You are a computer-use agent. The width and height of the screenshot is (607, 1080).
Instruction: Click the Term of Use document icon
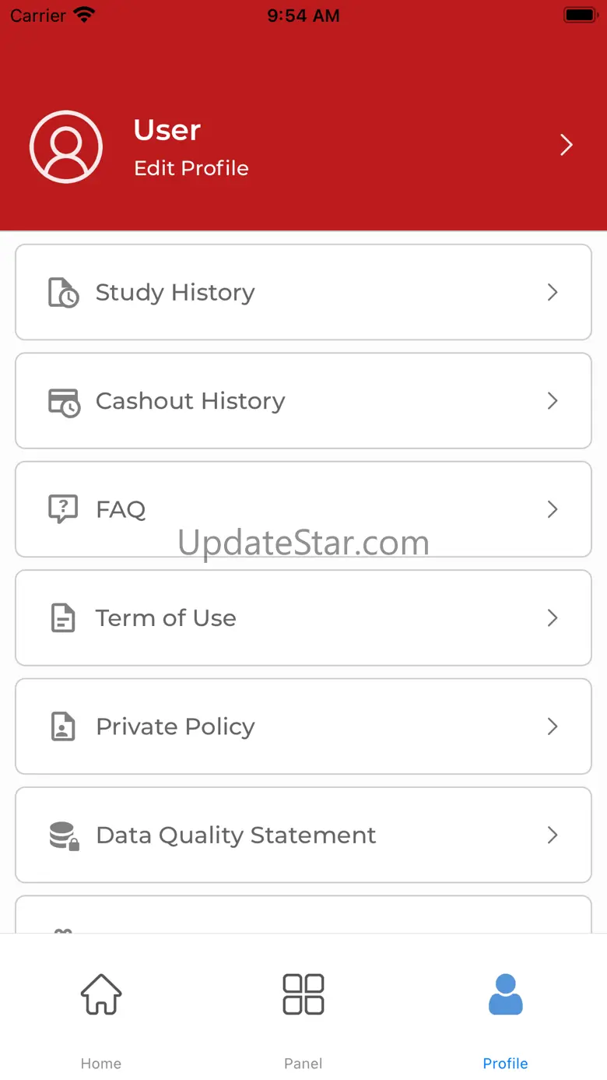(63, 618)
